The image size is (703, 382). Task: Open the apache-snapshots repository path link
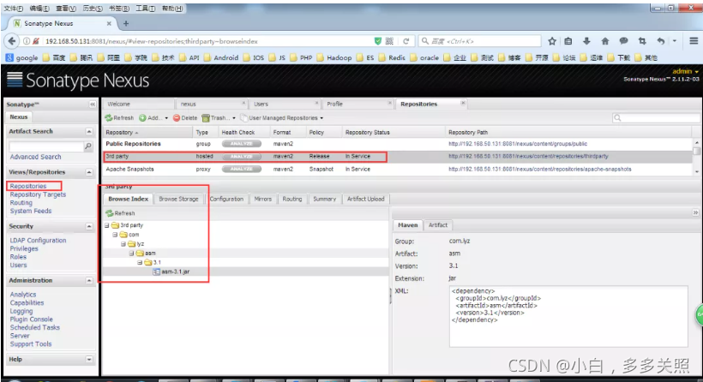pyautogui.click(x=540, y=170)
